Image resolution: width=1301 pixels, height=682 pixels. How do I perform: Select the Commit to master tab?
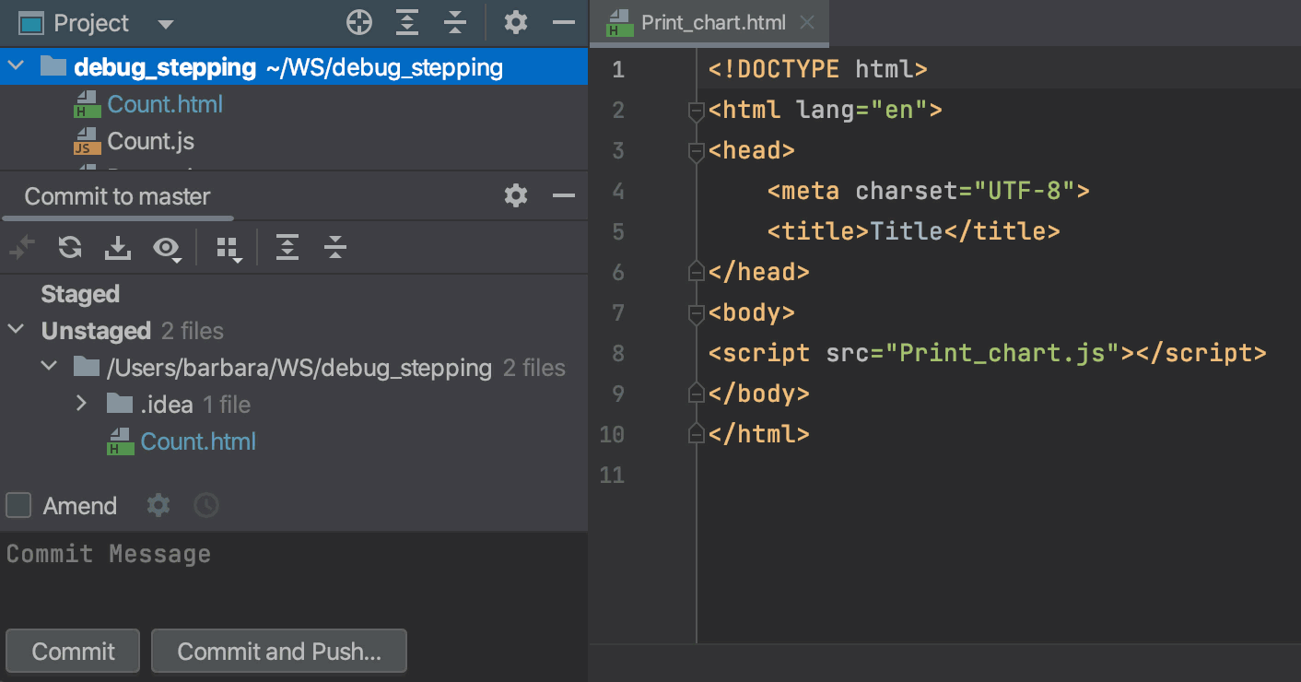pyautogui.click(x=117, y=196)
